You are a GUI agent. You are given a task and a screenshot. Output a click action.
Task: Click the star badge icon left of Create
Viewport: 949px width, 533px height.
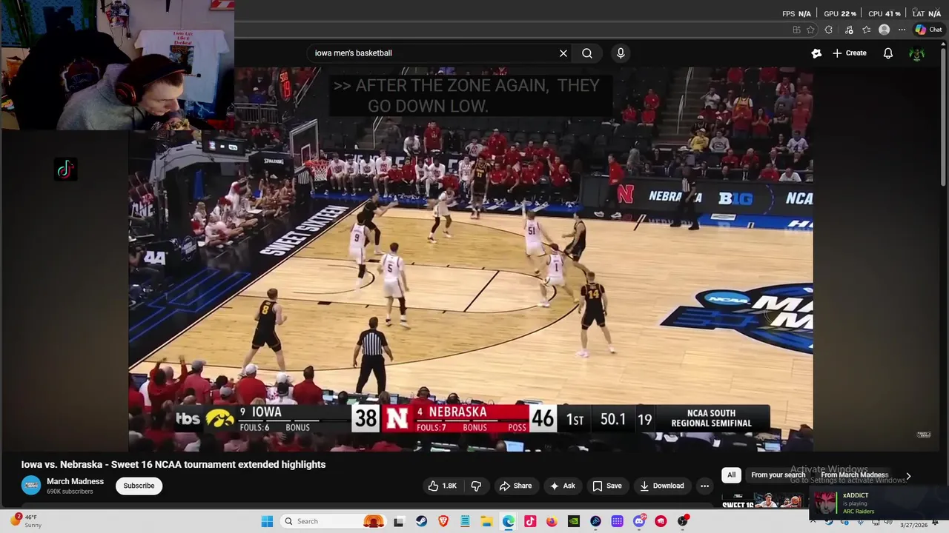816,53
